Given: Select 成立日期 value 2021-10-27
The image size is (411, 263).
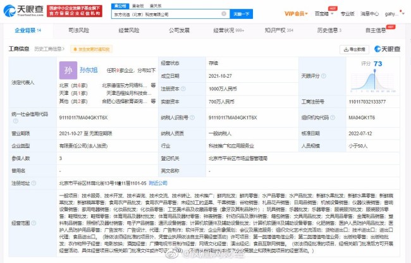Looking at the screenshot, I should coord(220,76).
